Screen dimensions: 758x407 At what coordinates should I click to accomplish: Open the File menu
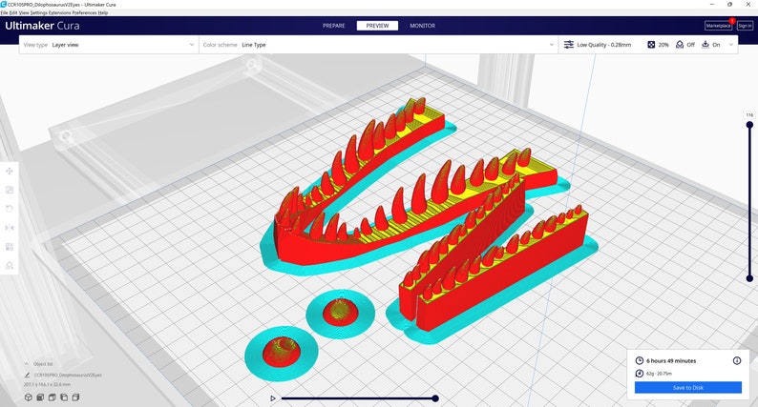pyautogui.click(x=4, y=12)
